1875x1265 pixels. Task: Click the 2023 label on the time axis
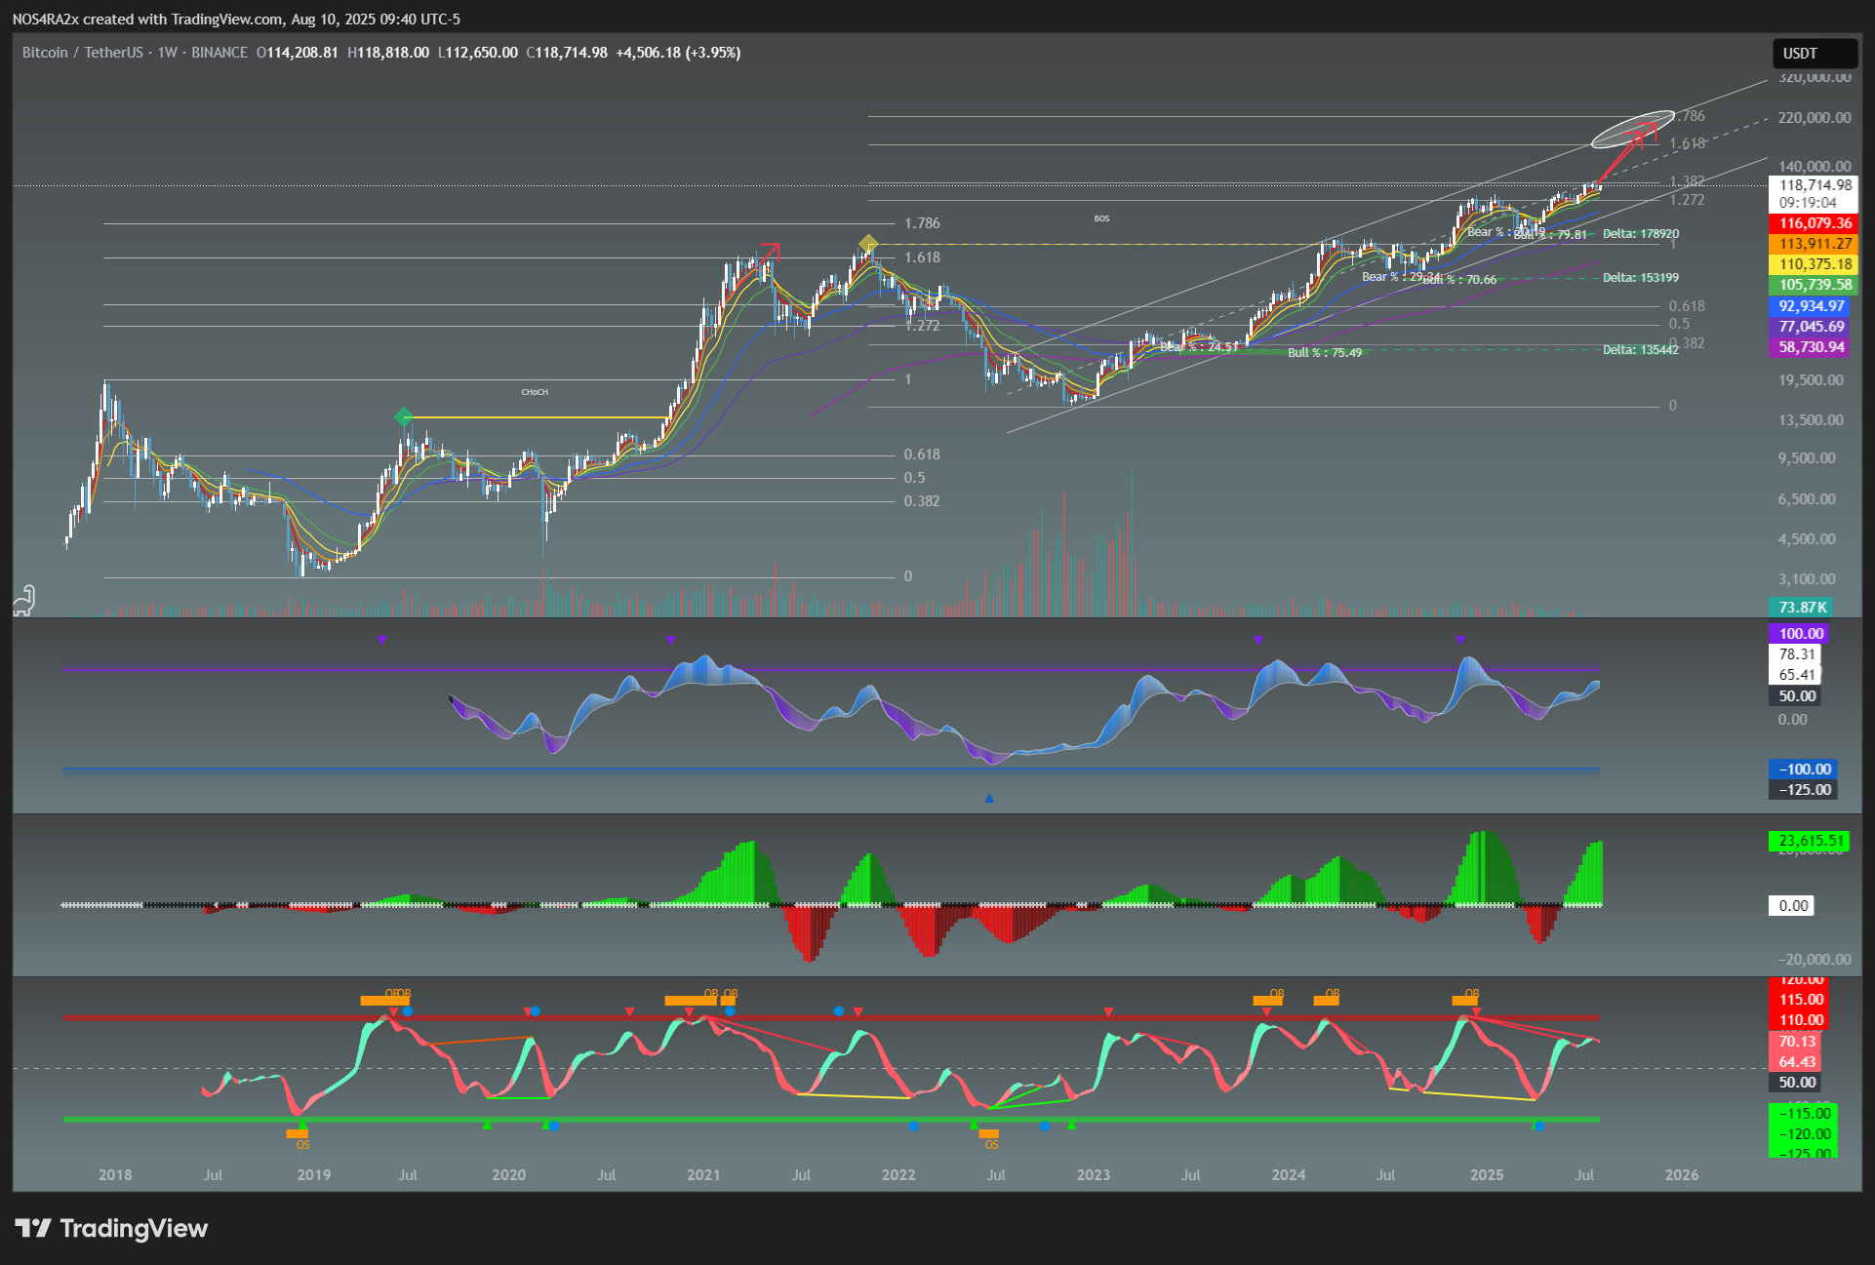point(1094,1175)
